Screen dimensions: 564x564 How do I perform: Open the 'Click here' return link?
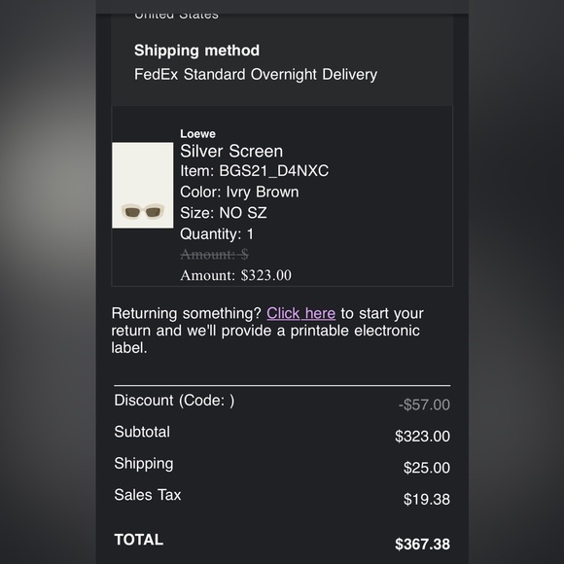click(300, 313)
